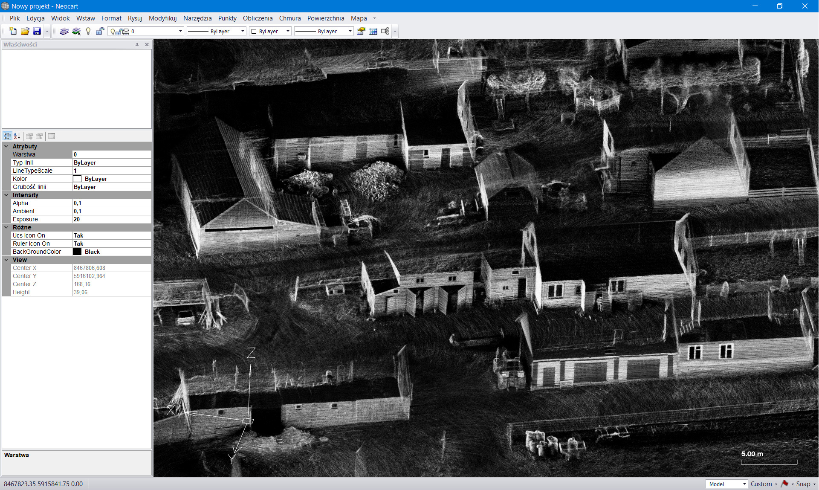
Task: Select the LineTypeScale value 1
Action: (112, 171)
